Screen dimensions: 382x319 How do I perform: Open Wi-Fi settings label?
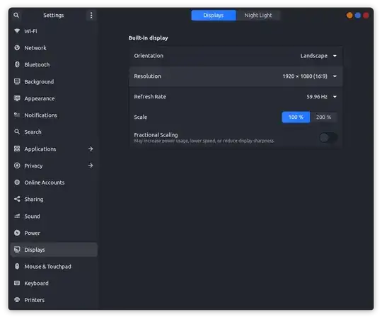click(30, 31)
